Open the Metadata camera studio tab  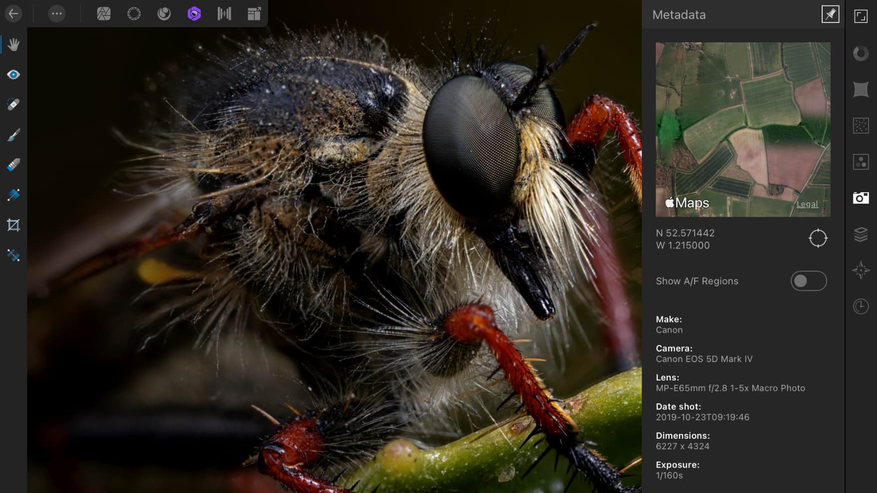861,198
